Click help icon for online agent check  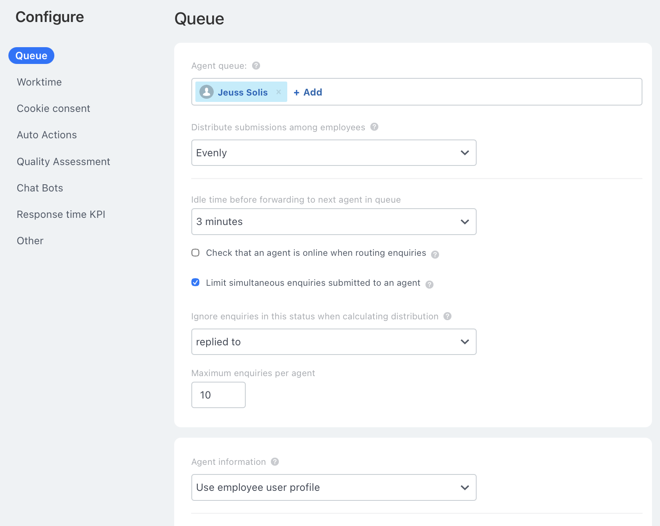click(435, 254)
